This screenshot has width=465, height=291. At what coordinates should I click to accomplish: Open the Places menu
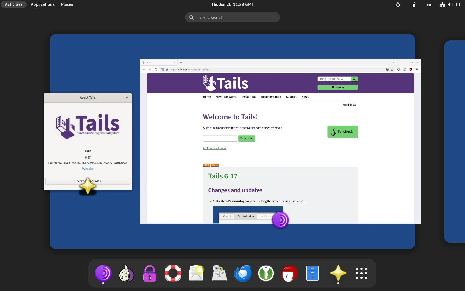click(x=67, y=4)
